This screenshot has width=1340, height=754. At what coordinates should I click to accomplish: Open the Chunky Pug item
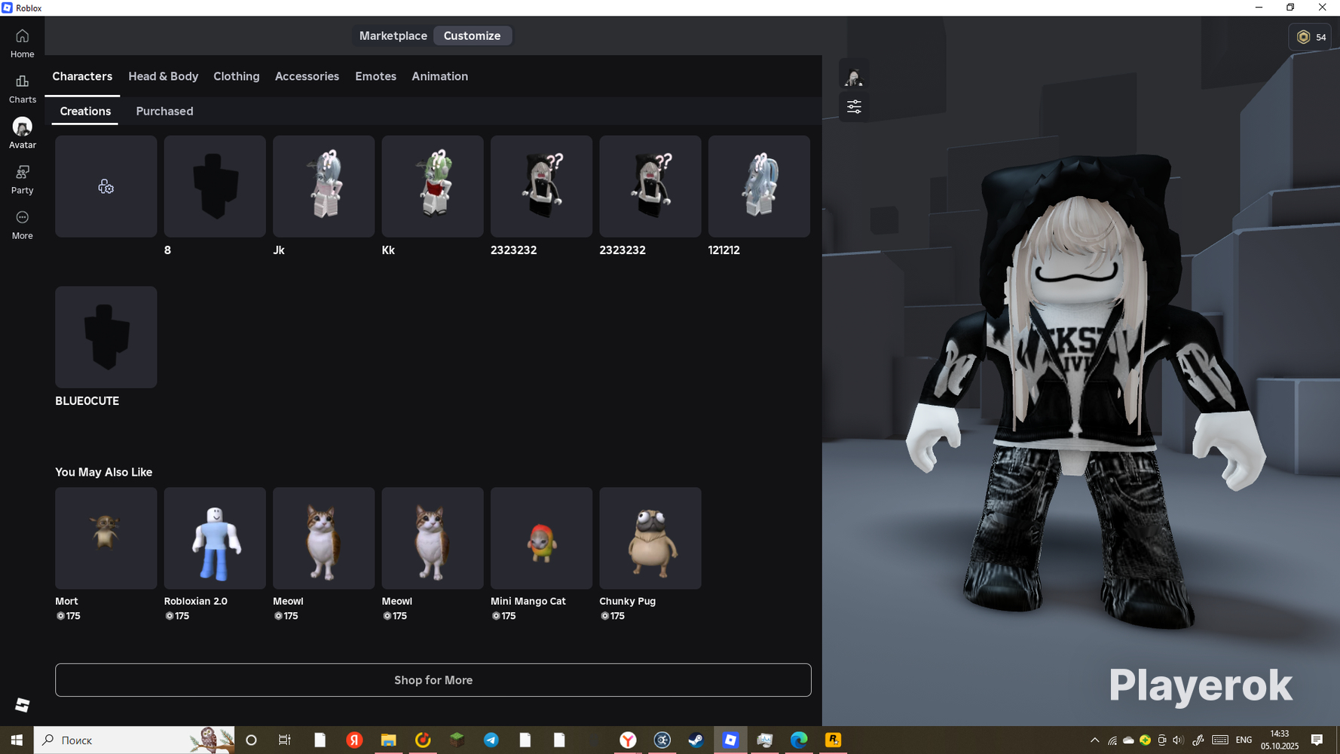pyautogui.click(x=650, y=538)
